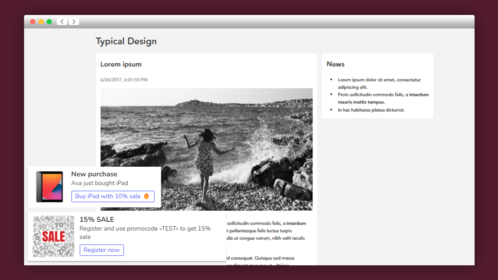Click the browser back arrow
The width and height of the screenshot is (498, 280).
62,22
